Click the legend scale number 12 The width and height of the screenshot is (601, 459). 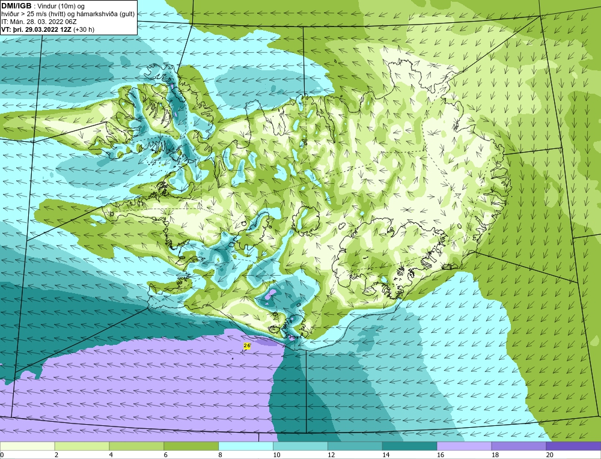[x=331, y=455]
